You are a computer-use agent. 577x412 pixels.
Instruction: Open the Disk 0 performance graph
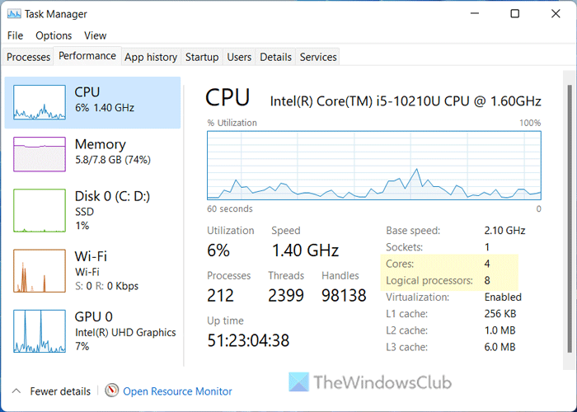38,210
